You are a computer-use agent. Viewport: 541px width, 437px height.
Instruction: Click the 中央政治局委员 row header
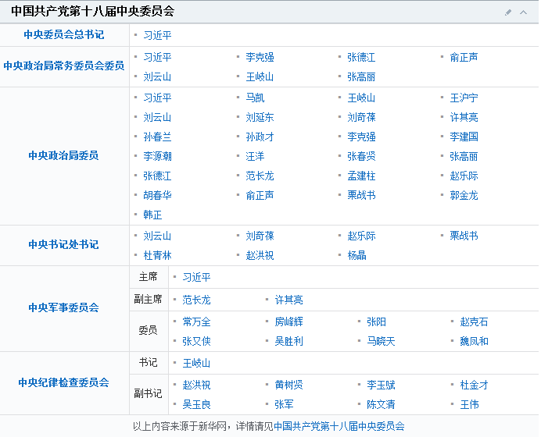click(x=63, y=155)
